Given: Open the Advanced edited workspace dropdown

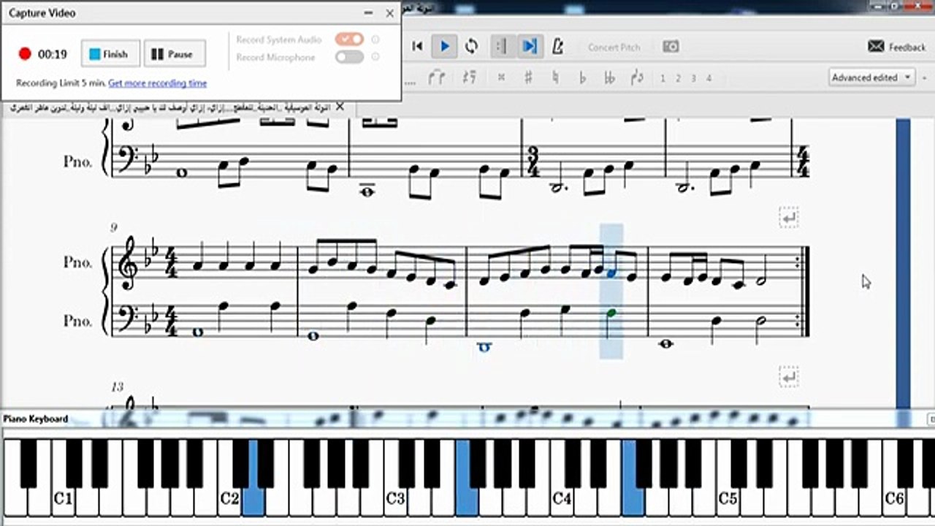Looking at the screenshot, I should pyautogui.click(x=872, y=77).
